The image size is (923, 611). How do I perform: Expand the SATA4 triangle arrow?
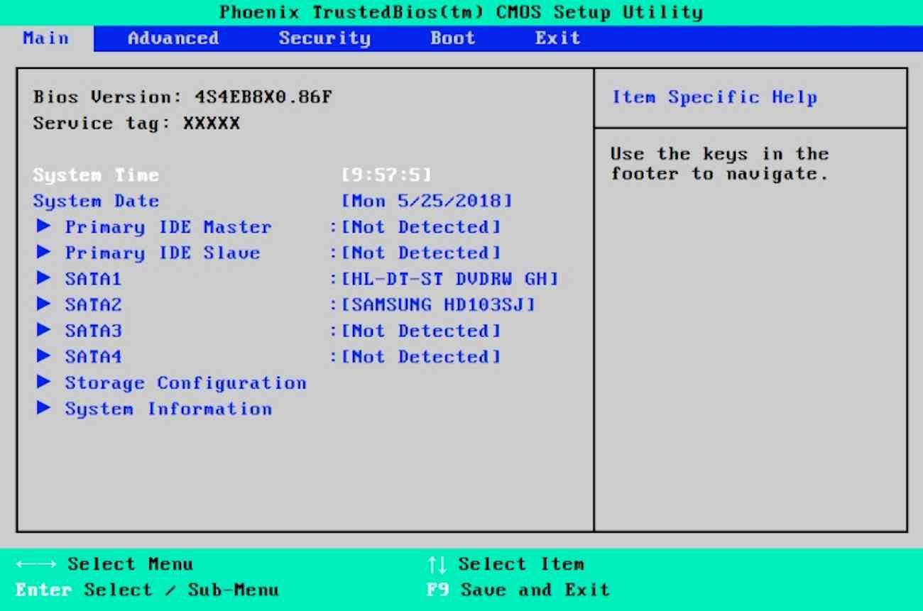point(44,356)
